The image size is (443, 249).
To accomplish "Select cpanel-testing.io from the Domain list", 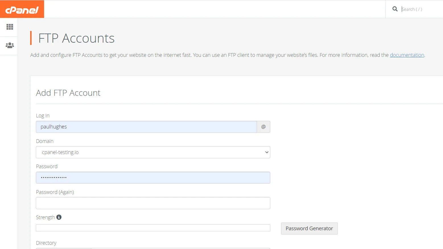I will (153, 152).
